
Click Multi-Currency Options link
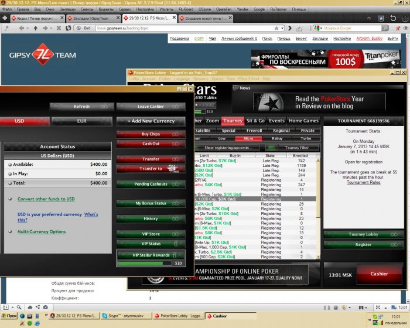coord(42,232)
